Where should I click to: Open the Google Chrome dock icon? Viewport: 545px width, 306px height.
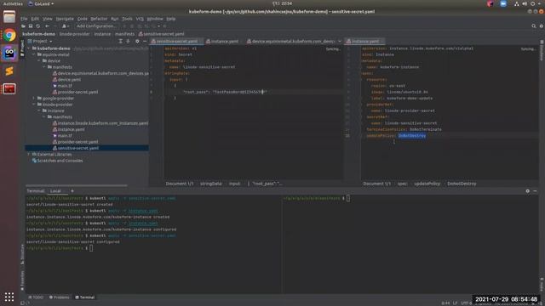click(x=9, y=36)
